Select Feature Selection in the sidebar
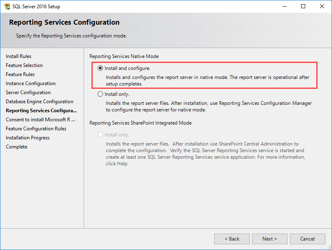Screen dimensions: 332x250 24,65
